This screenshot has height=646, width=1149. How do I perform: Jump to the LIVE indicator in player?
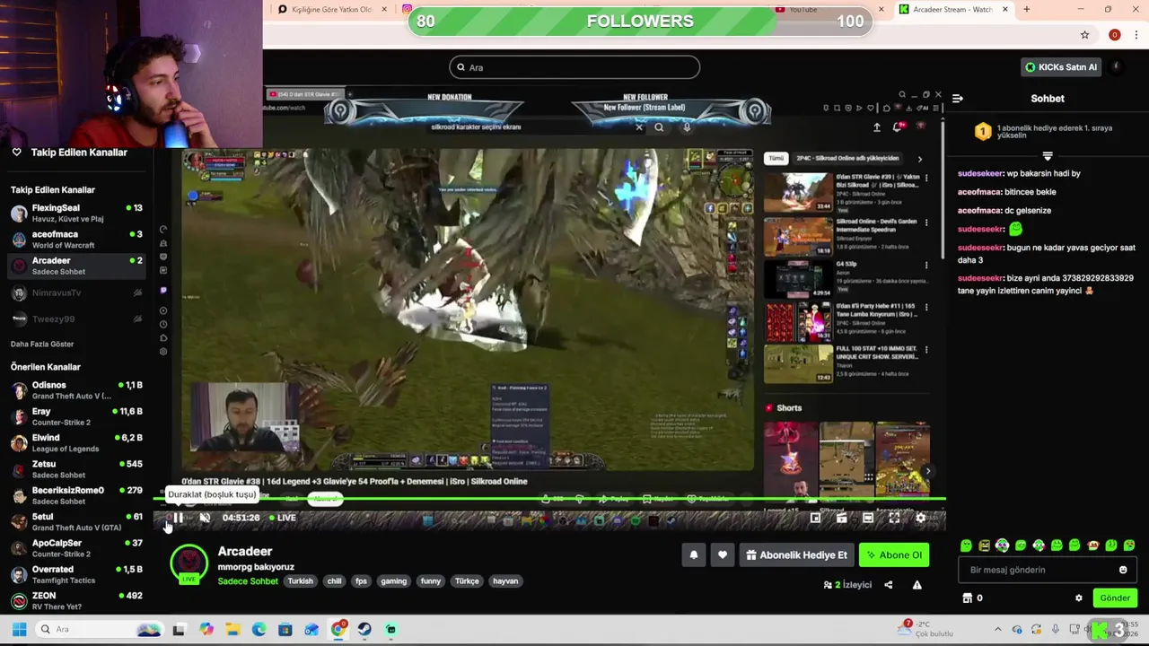click(x=282, y=518)
